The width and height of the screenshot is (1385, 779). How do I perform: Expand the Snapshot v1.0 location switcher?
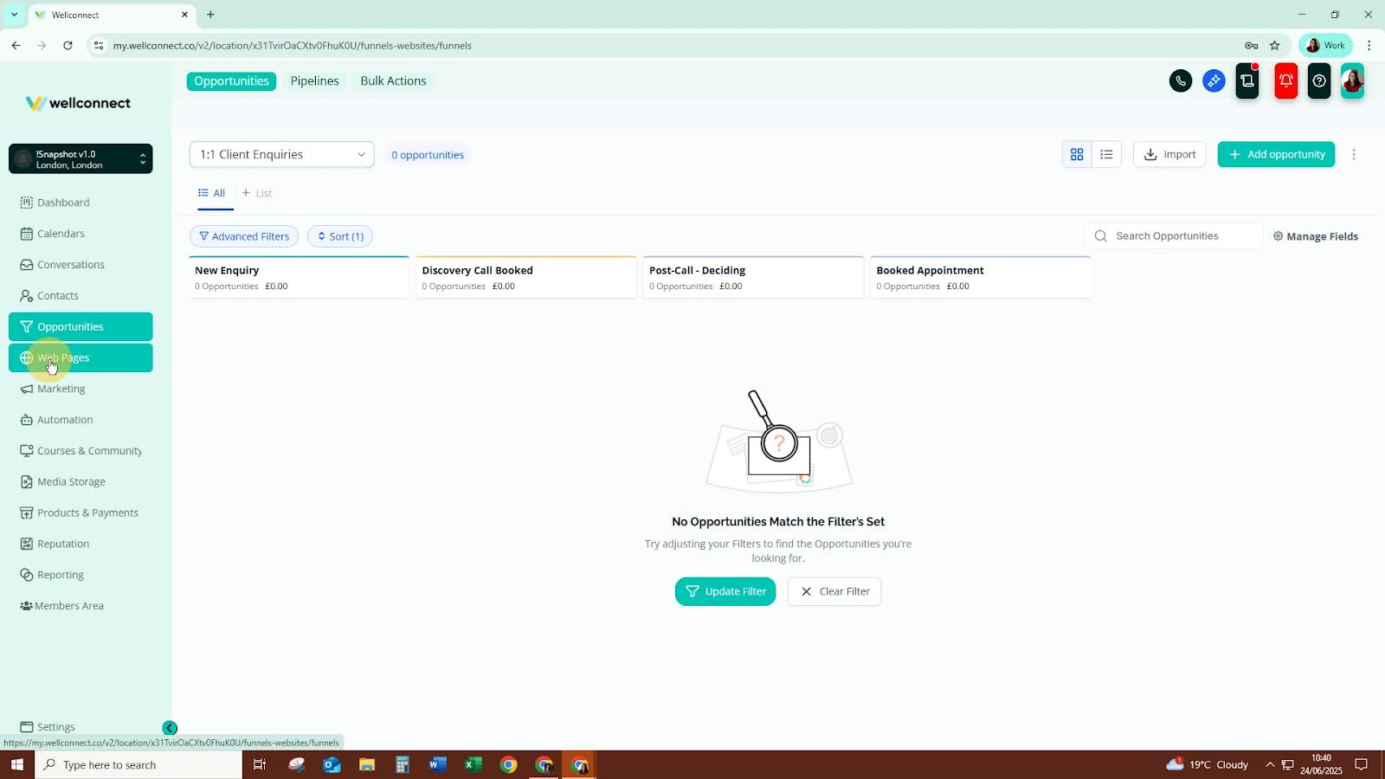81,159
